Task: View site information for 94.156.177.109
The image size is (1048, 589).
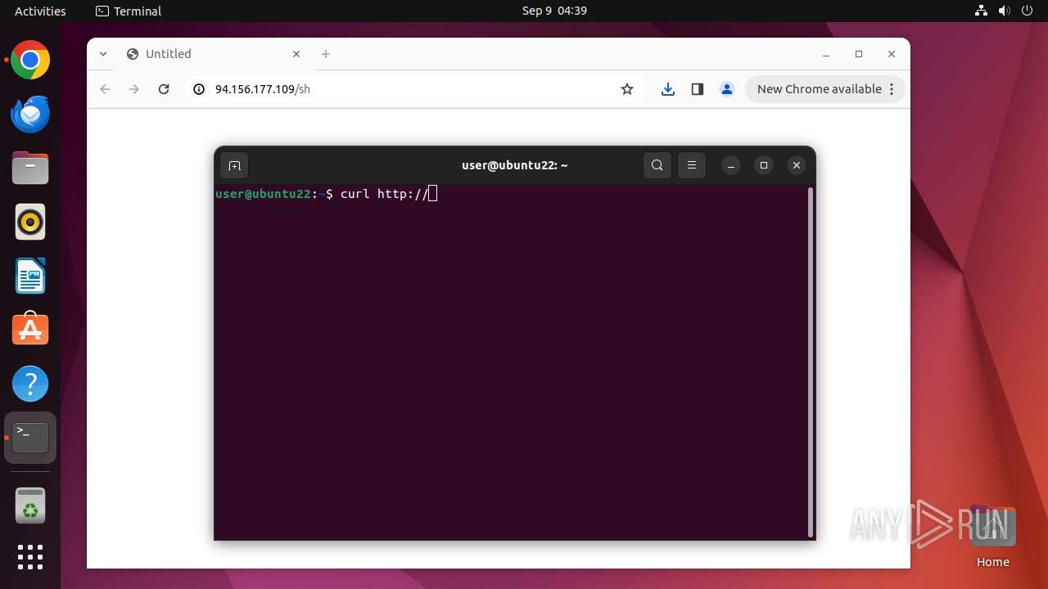Action: 198,89
